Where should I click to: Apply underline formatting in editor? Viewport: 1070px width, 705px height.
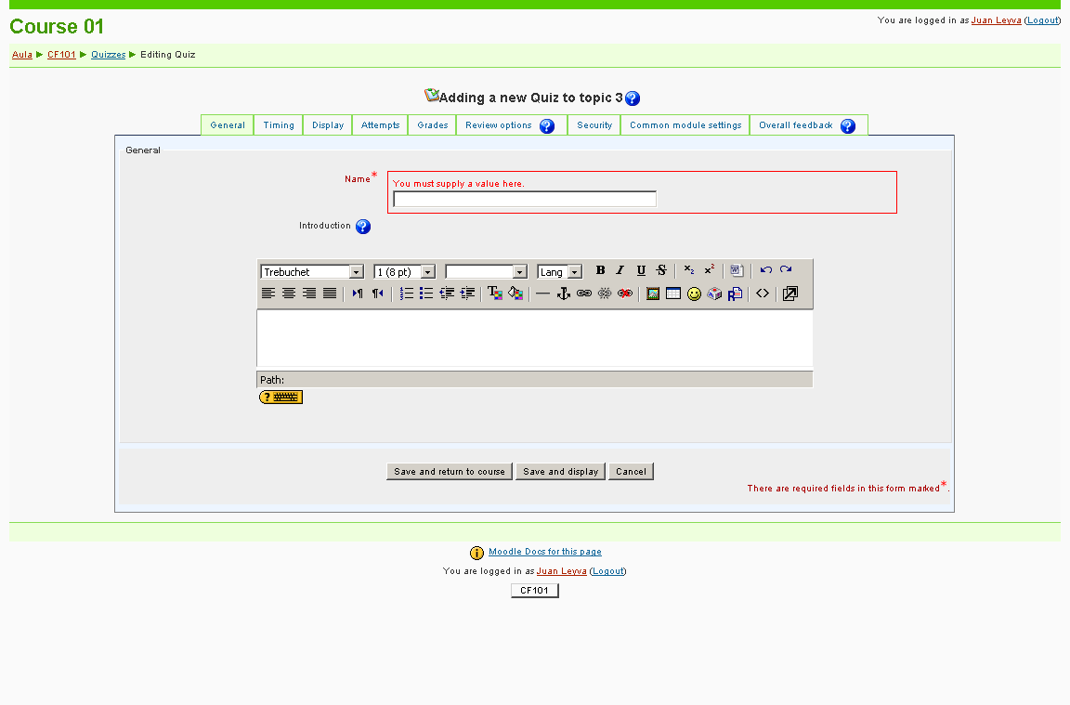pyautogui.click(x=641, y=270)
